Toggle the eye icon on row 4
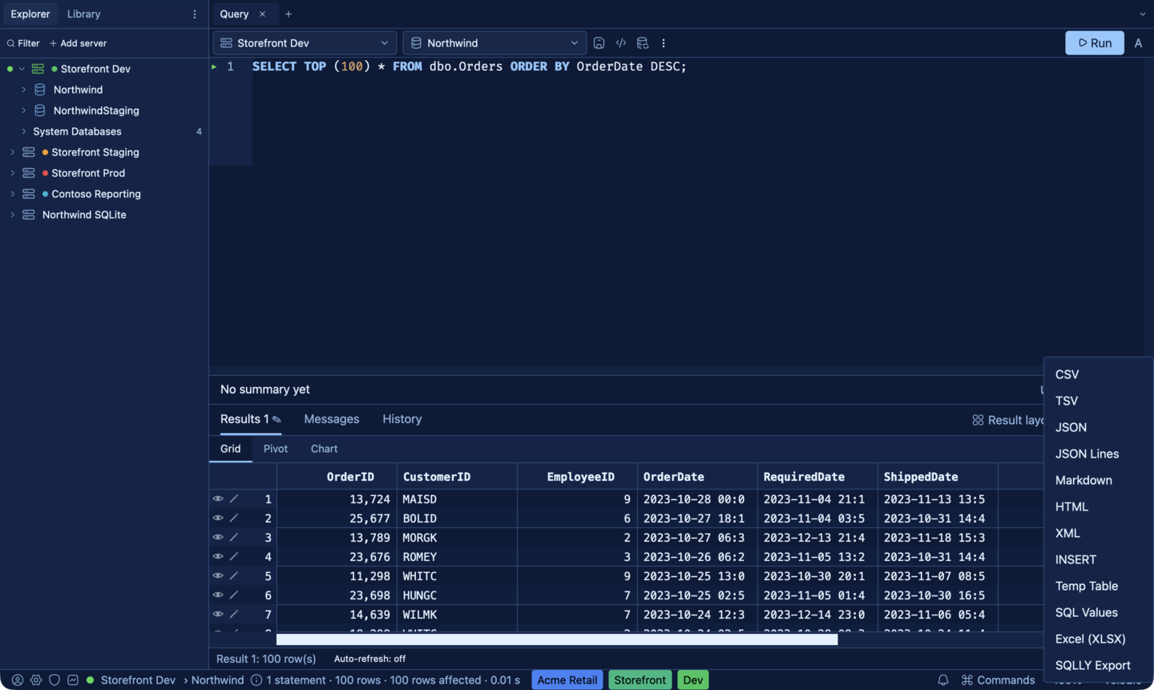The width and height of the screenshot is (1154, 690). [x=218, y=556]
